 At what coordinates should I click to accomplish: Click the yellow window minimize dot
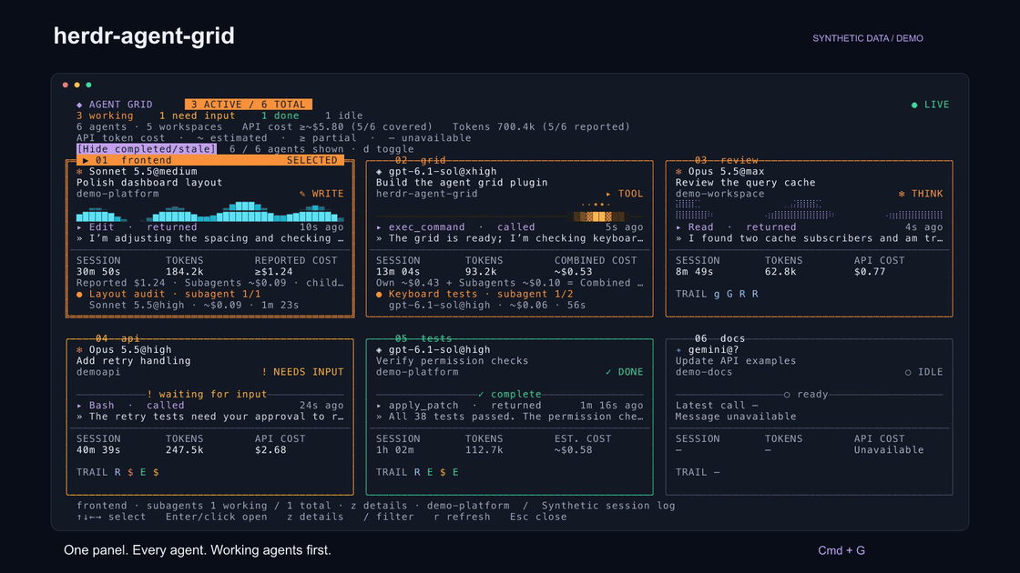(x=76, y=85)
